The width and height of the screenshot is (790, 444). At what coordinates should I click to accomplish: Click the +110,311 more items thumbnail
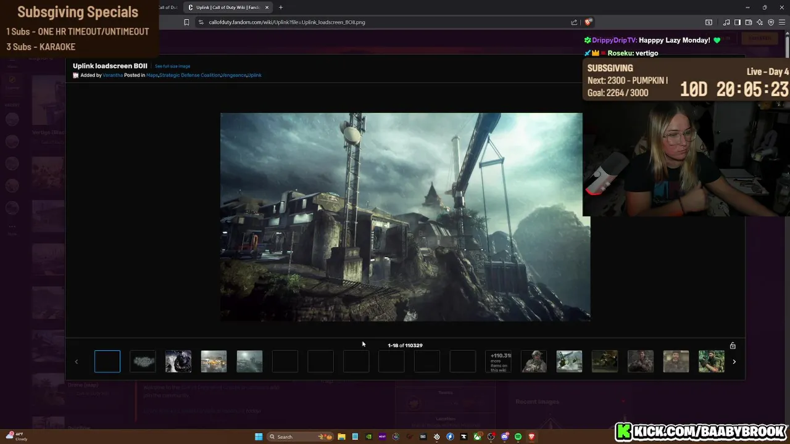coord(498,361)
